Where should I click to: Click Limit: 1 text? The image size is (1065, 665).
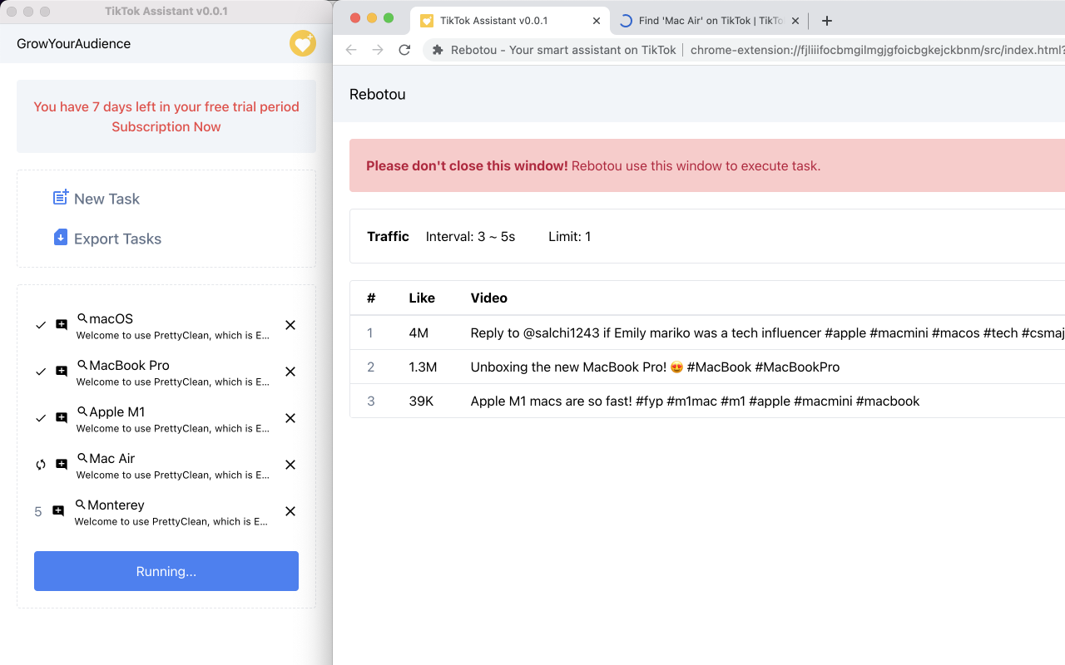(570, 236)
